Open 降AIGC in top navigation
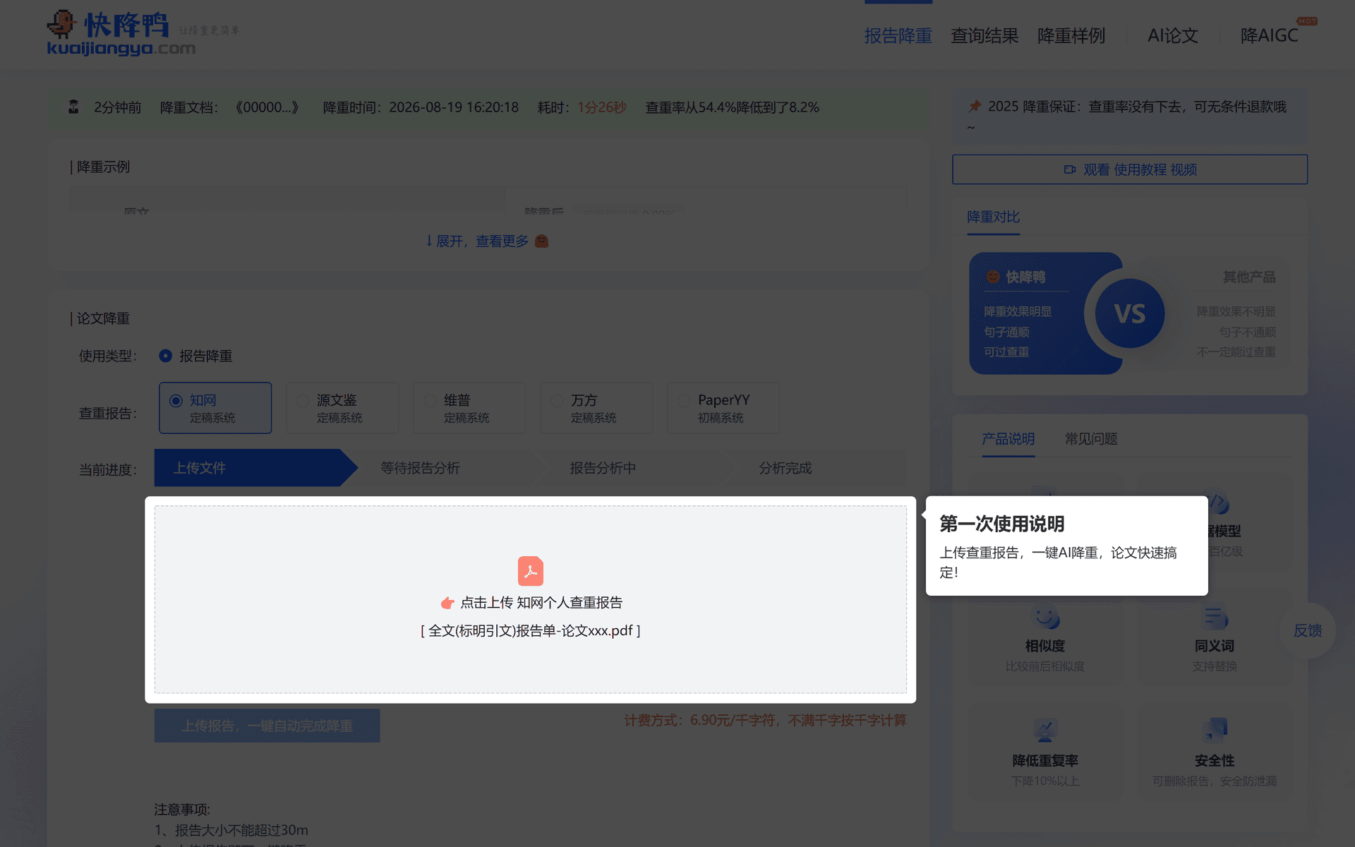The width and height of the screenshot is (1355, 847). click(1269, 35)
